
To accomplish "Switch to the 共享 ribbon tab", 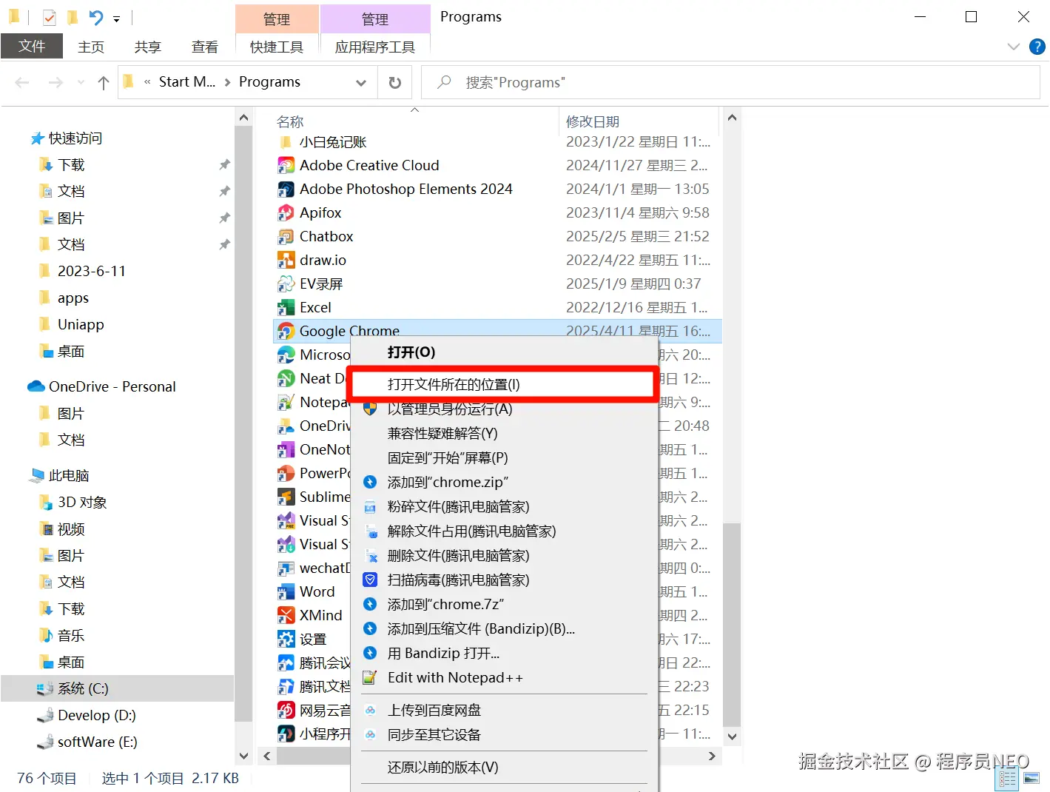I will click(x=148, y=47).
